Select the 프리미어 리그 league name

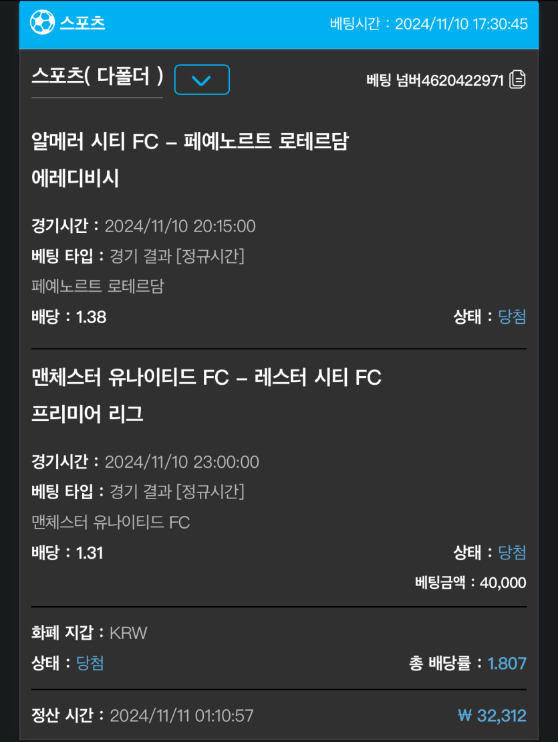pos(88,414)
